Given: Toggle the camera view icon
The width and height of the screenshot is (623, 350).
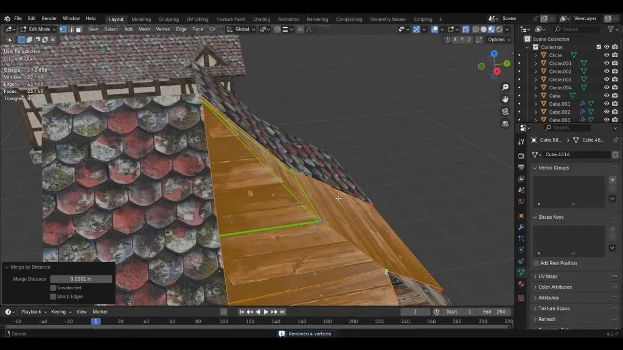Looking at the screenshot, I should [x=505, y=112].
